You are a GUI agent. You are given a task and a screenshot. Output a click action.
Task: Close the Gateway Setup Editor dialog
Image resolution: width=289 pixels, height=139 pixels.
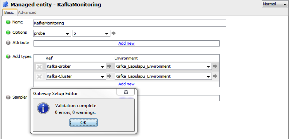pyautogui.click(x=126, y=92)
